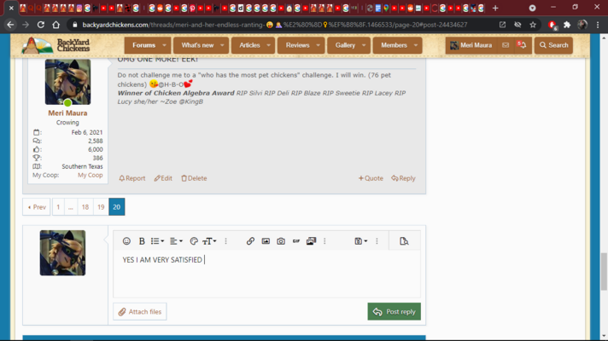Click the page vertical scrollbar thumb

(x=604, y=271)
